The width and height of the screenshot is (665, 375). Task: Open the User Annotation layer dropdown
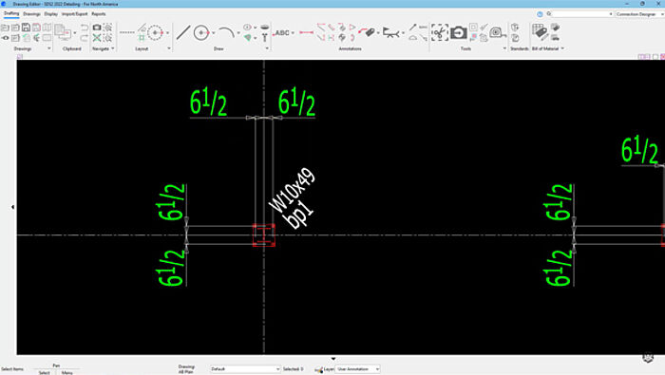(x=357, y=369)
